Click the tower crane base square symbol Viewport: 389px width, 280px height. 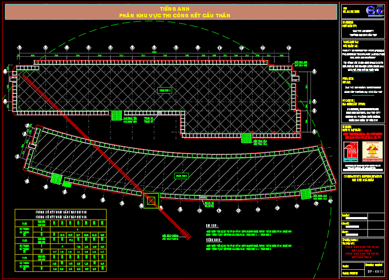coord(150,201)
